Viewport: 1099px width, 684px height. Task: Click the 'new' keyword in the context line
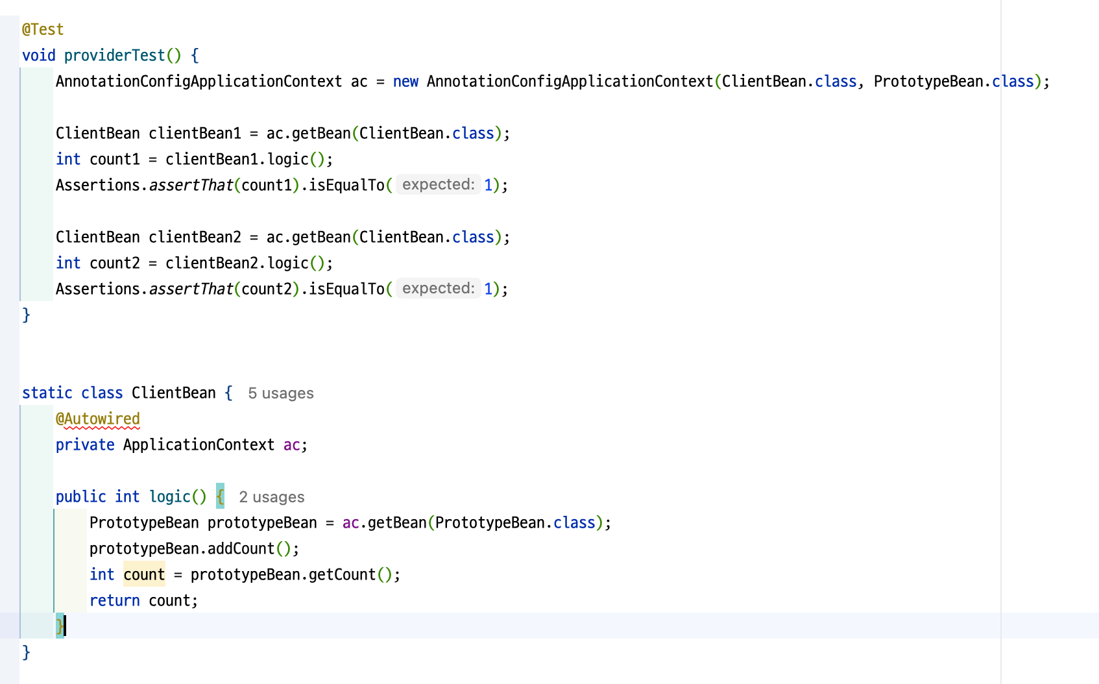click(405, 82)
